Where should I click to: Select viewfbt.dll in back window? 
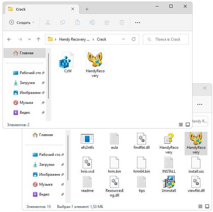point(196,184)
